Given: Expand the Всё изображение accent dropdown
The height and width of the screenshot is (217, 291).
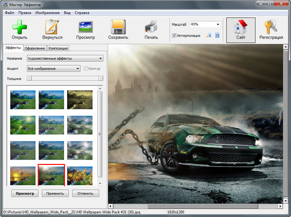Looking at the screenshot, I should tap(54, 69).
